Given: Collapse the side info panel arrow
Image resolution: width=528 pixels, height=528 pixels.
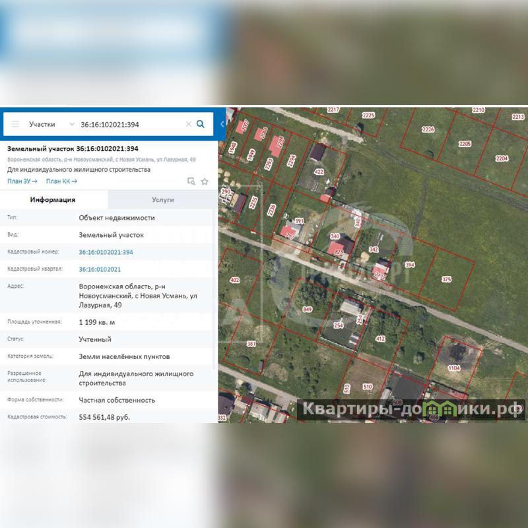Looking at the screenshot, I should coord(222,123).
